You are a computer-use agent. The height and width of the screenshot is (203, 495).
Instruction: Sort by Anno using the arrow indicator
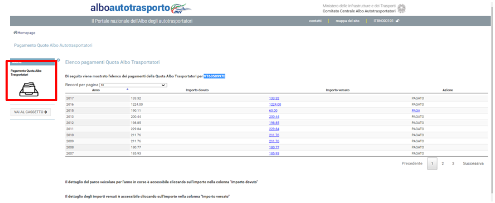pos(127,89)
